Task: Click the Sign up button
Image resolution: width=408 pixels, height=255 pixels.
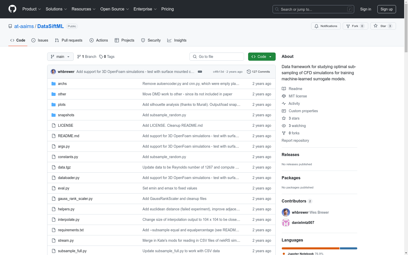Action: (x=387, y=9)
